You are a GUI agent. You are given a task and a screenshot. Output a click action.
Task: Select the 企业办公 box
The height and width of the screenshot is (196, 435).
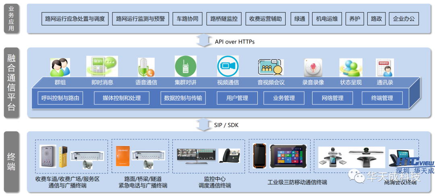[403, 19]
